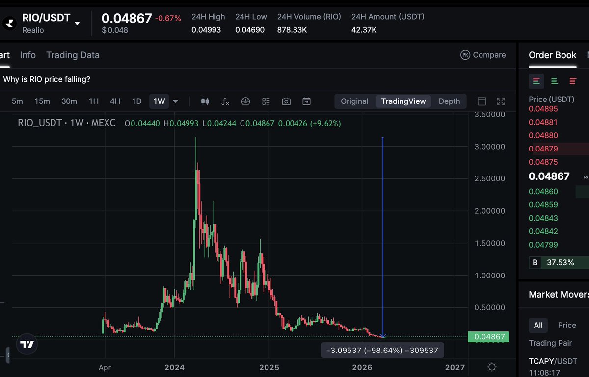Screen dimensions: 589x377
Task: Open the candlestick chart style selector
Action: pos(205,101)
